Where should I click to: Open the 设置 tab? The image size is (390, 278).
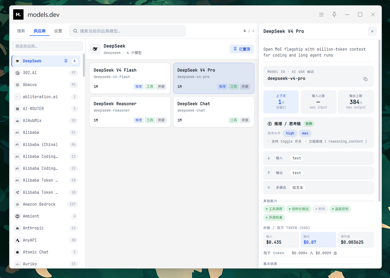coord(58,31)
